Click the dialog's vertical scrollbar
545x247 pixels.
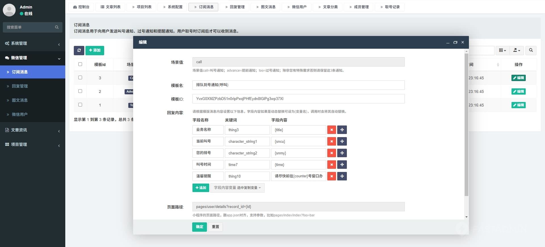point(466,125)
